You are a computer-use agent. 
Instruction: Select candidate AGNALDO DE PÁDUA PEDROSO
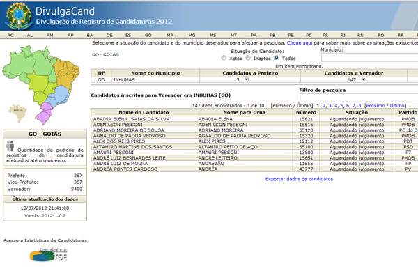click(x=130, y=136)
